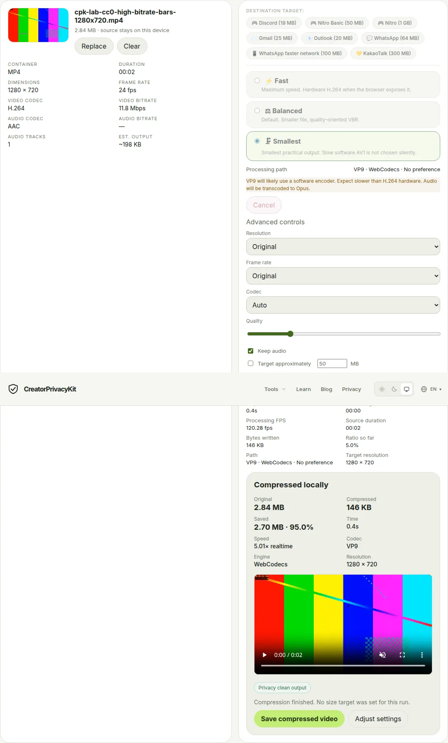Open the Frame rate dropdown
Image resolution: width=448 pixels, height=743 pixels.
pos(343,276)
